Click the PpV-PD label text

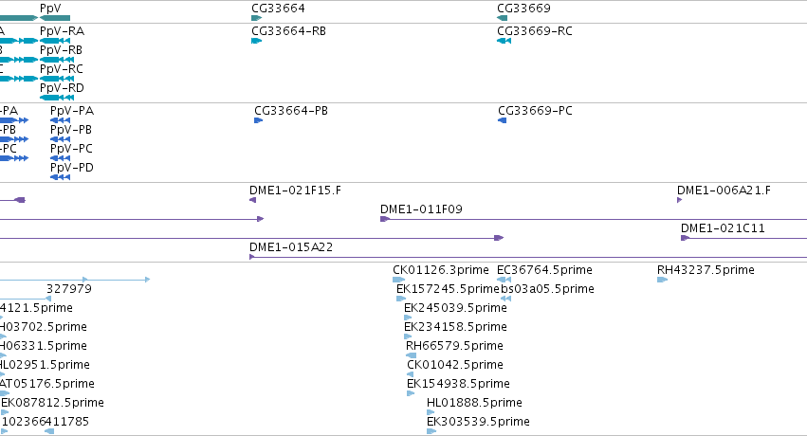coord(72,168)
